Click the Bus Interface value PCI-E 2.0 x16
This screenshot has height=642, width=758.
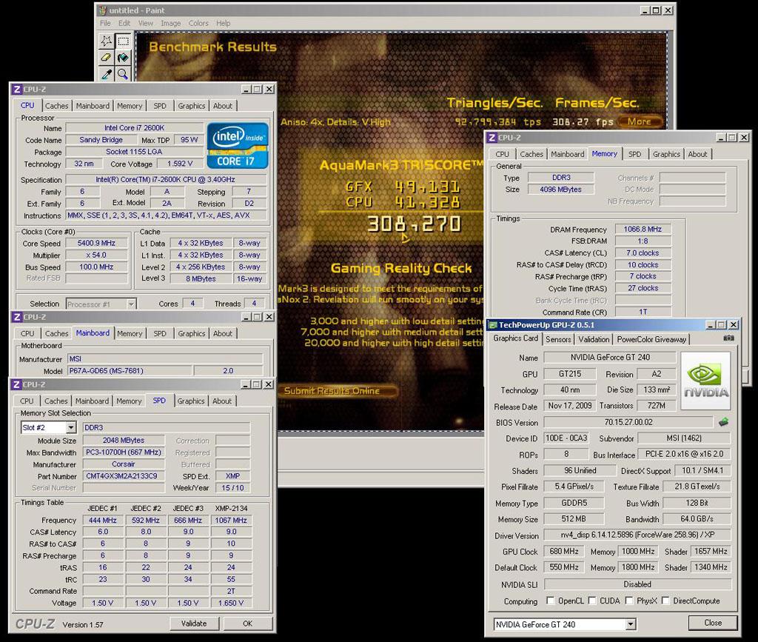684,455
